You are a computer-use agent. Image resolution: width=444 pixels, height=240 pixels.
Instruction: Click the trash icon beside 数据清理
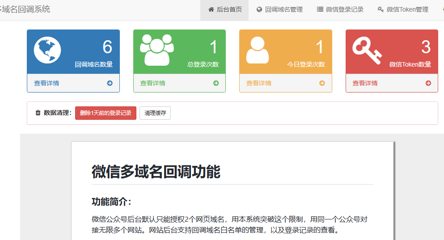(38, 113)
